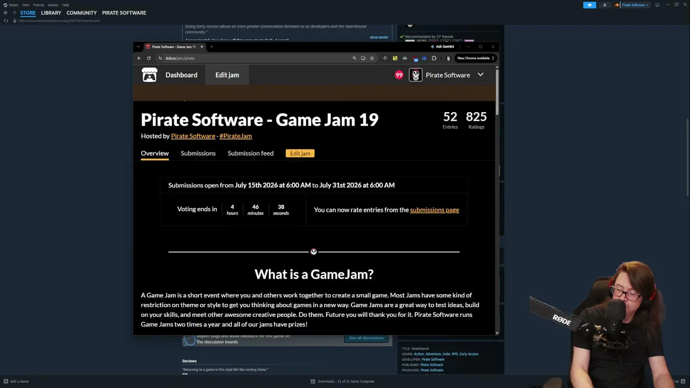690x388 pixels.
Task: Open the Steam COMMUNITY tab
Action: tap(81, 12)
